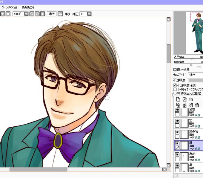Toggle link box on 黒 layer
The height and width of the screenshot is (178, 203).
(x=177, y=170)
